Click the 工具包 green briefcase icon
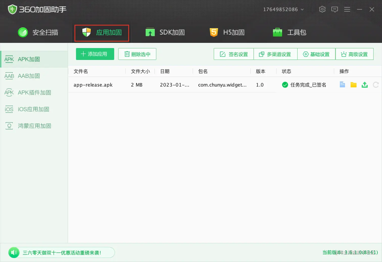The height and width of the screenshot is (262, 382). click(277, 32)
